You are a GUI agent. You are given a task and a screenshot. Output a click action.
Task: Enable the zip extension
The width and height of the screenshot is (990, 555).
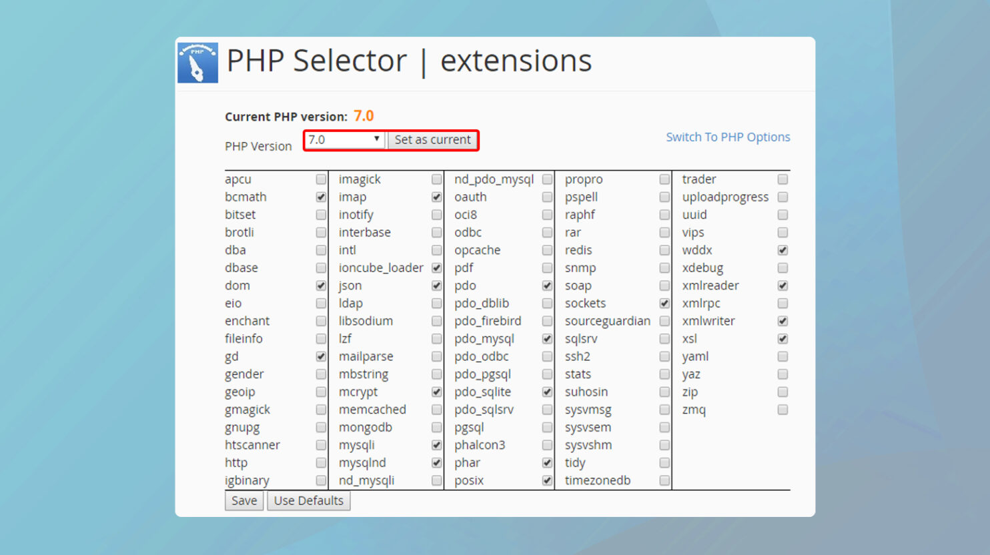pyautogui.click(x=782, y=392)
